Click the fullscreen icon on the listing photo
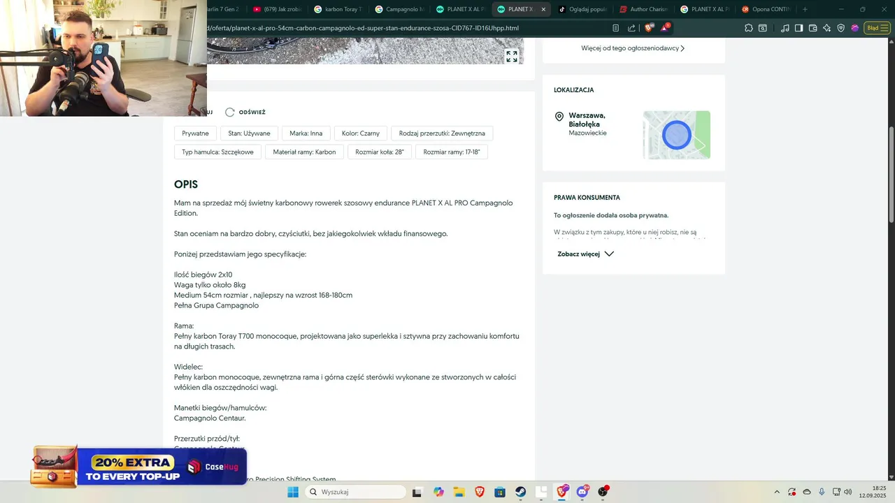895x503 pixels. click(512, 57)
